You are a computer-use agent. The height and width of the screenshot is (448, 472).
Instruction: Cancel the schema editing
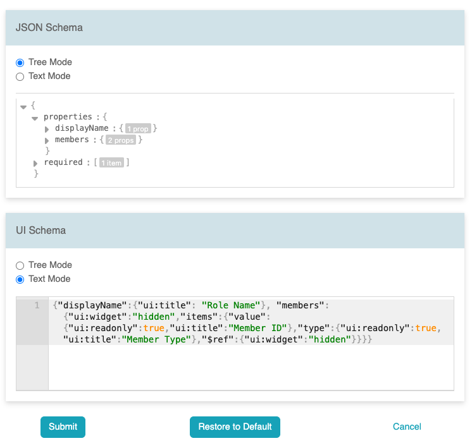[x=407, y=427]
